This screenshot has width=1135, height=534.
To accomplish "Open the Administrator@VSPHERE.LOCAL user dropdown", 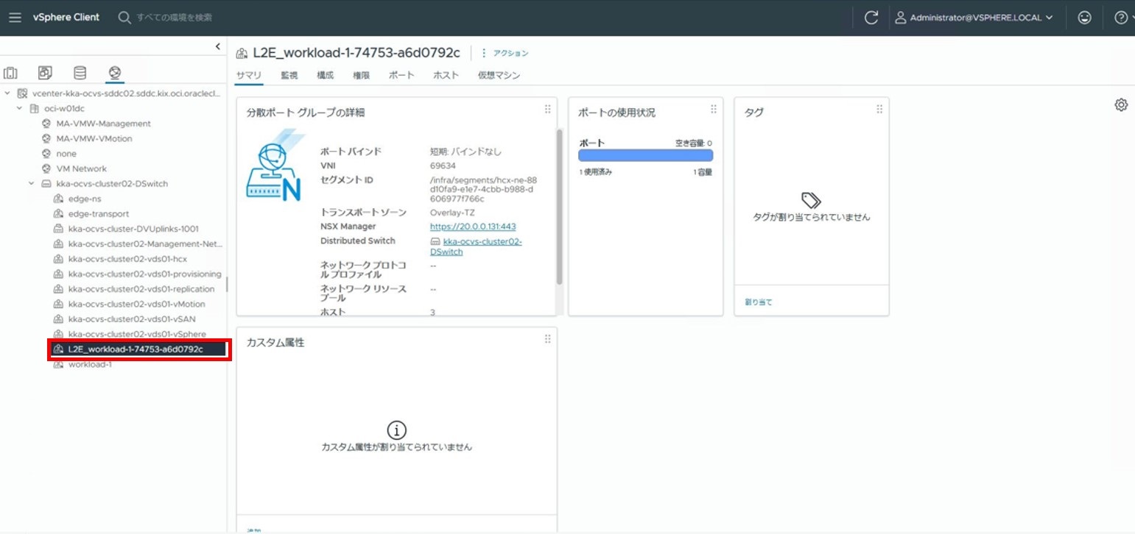I will (974, 18).
